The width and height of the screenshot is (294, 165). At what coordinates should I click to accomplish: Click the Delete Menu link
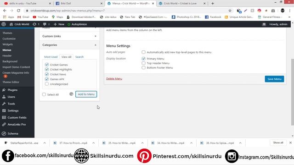point(114,79)
